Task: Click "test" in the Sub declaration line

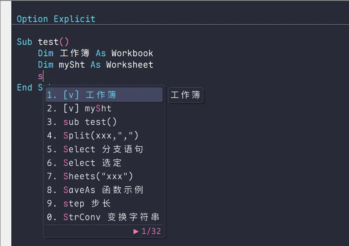Action: click(48, 42)
